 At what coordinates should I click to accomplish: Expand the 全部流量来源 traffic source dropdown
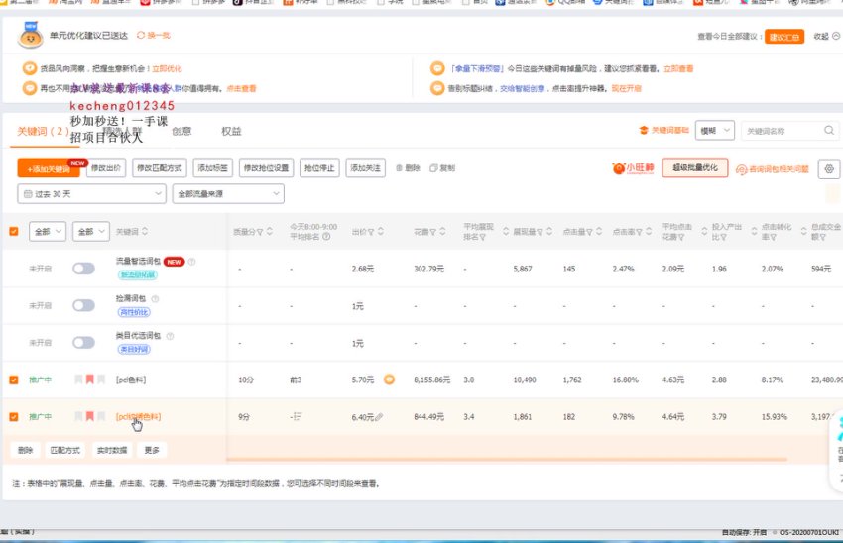[228, 194]
